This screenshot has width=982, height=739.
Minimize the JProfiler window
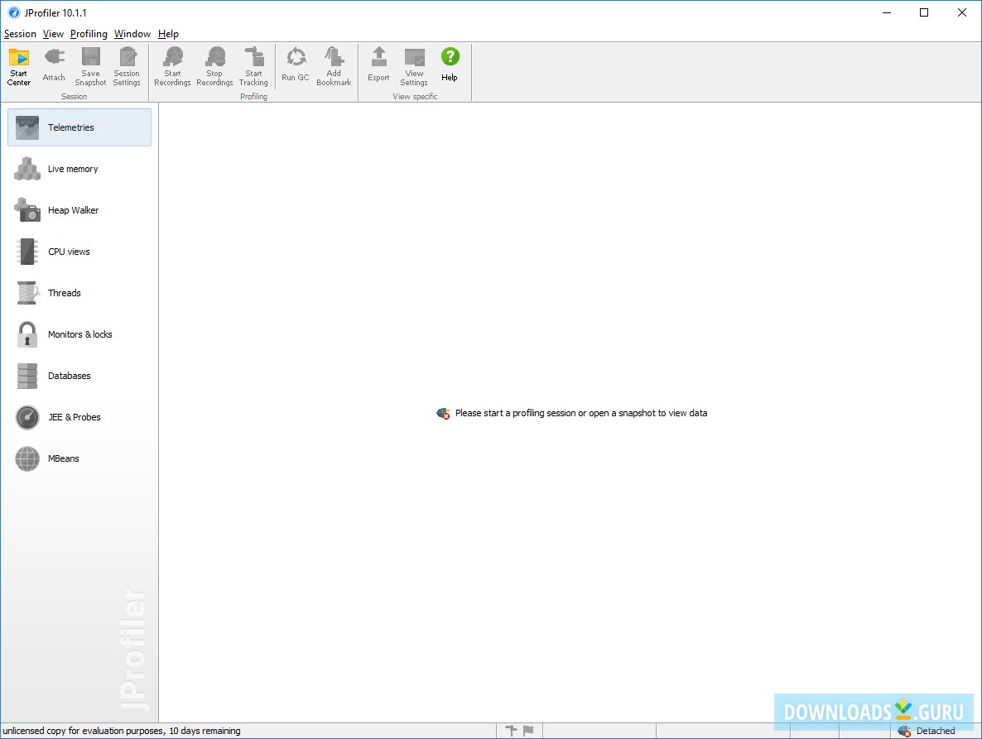887,12
